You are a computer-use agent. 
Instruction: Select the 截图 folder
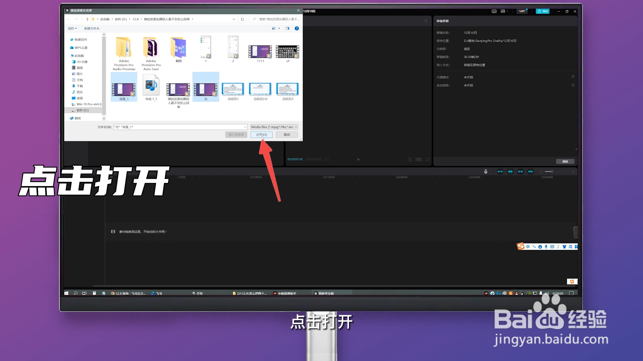tap(178, 49)
